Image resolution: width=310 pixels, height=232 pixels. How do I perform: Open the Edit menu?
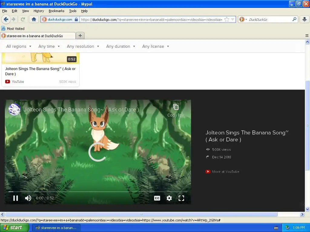coord(15,11)
